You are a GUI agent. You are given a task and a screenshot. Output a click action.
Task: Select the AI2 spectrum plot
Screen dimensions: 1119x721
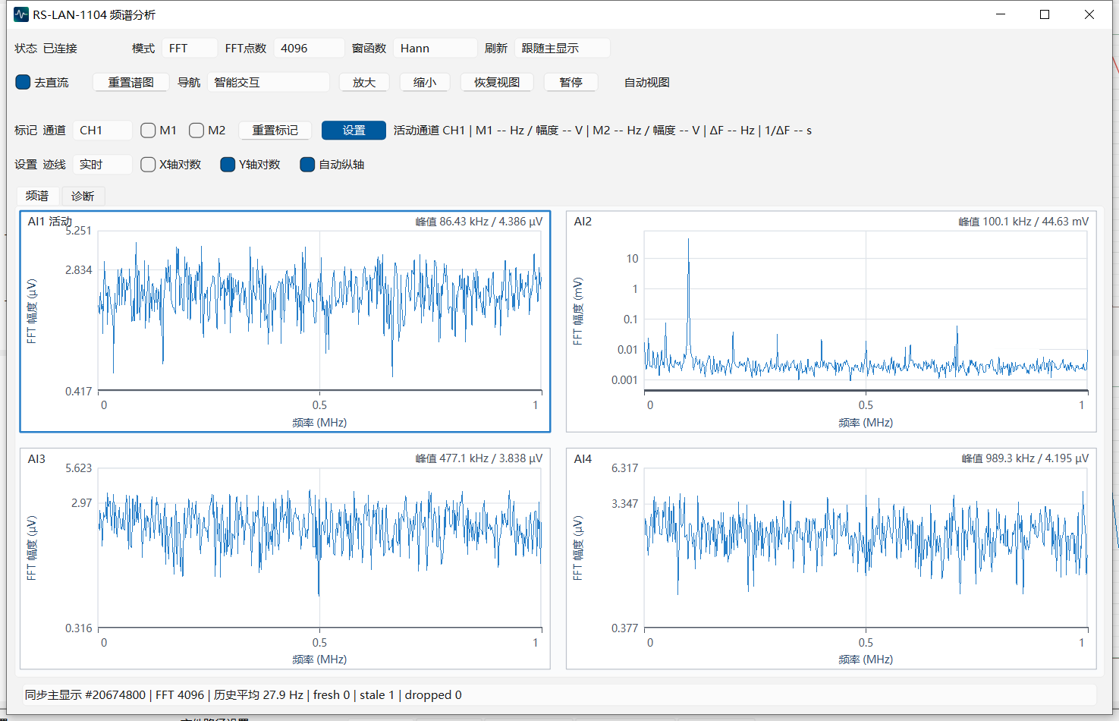pos(831,322)
